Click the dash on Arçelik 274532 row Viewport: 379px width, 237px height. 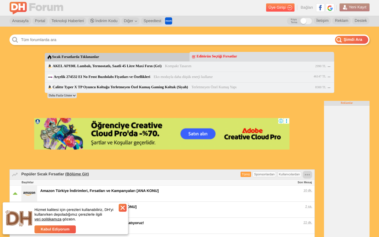click(x=329, y=77)
